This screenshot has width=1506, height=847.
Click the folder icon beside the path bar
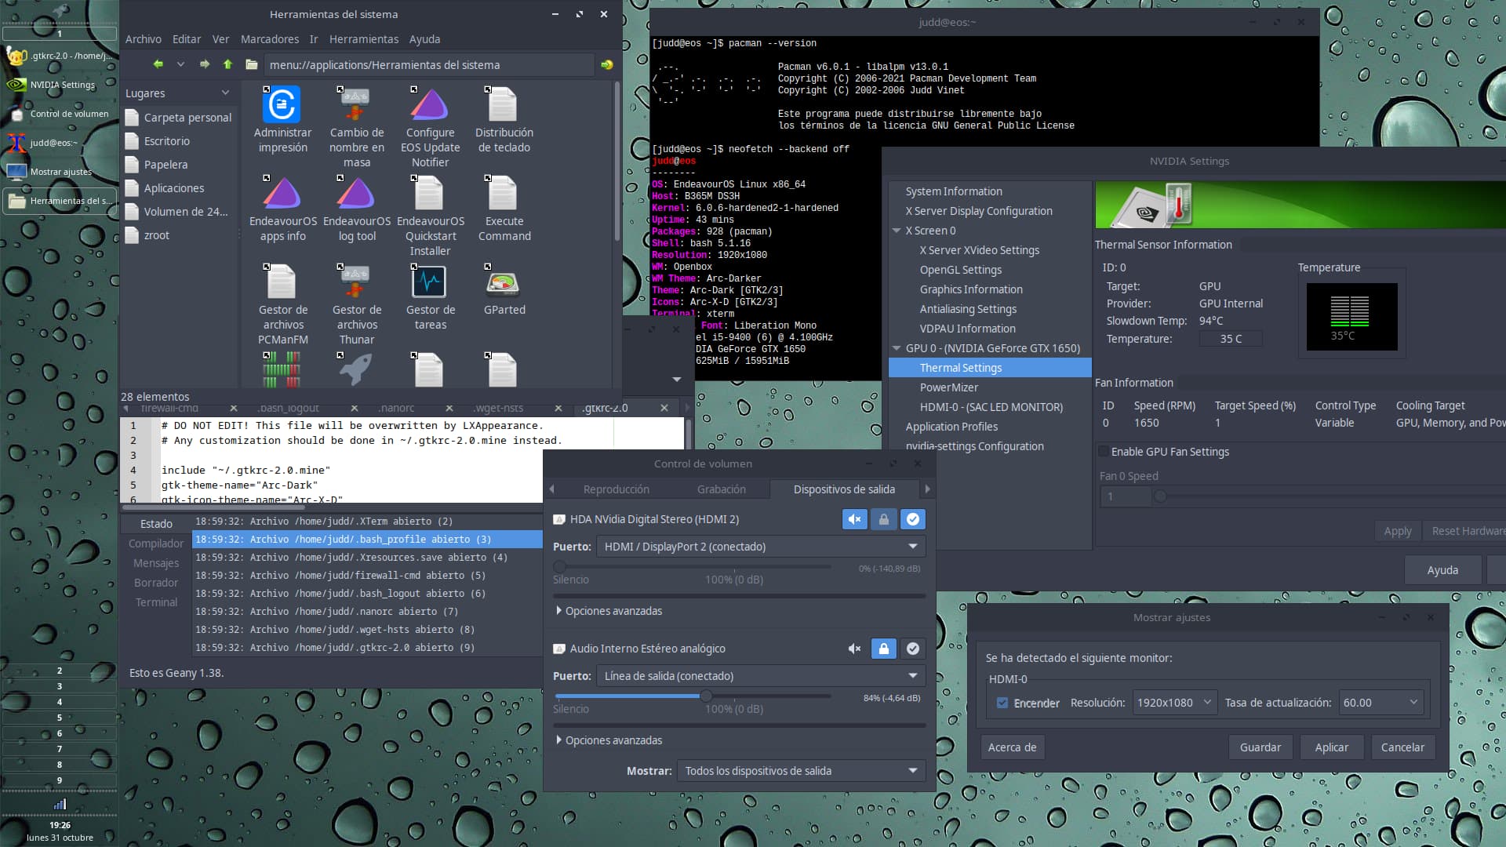(x=251, y=64)
